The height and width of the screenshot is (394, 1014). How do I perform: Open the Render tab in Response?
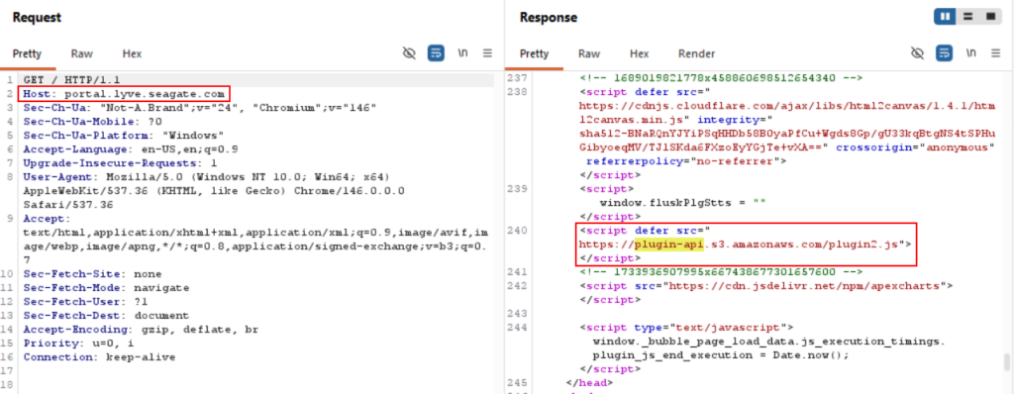point(696,53)
